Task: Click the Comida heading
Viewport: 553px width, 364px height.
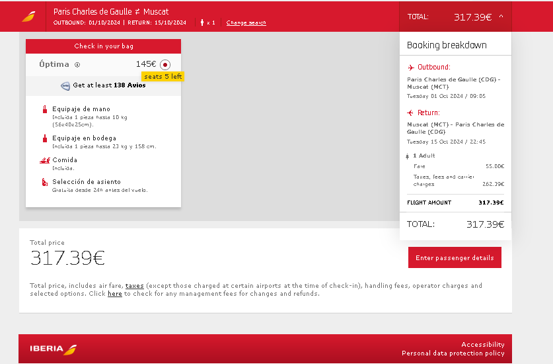Action: tap(65, 160)
